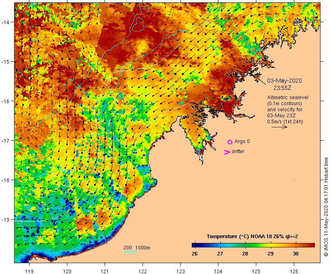Click the '200 1000m' depth label
Image resolution: width=331 pixels, height=274 pixels.
coord(137,248)
